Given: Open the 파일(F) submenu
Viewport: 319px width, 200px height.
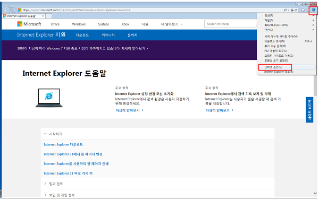Looking at the screenshot, I should 287,20.
